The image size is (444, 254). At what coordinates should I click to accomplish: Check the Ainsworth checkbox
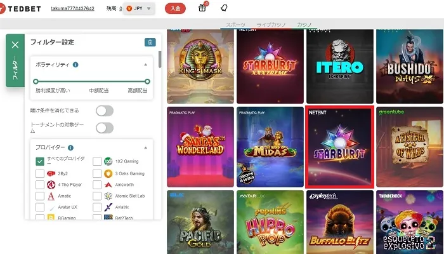(97, 185)
